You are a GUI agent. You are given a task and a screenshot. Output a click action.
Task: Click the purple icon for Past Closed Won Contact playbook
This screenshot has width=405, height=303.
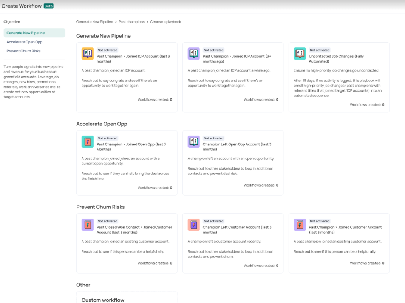pyautogui.click(x=88, y=225)
